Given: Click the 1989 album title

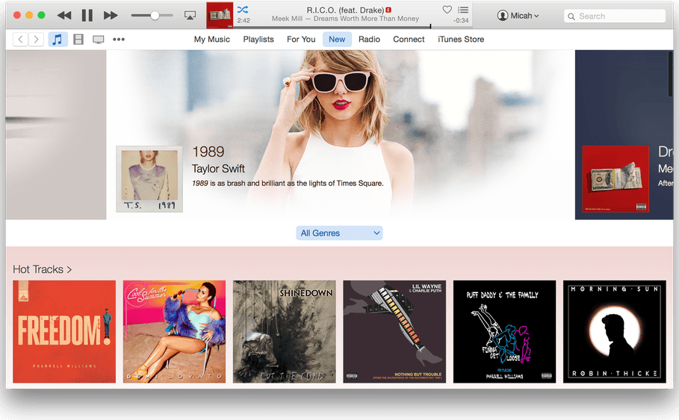Looking at the screenshot, I should (x=208, y=152).
